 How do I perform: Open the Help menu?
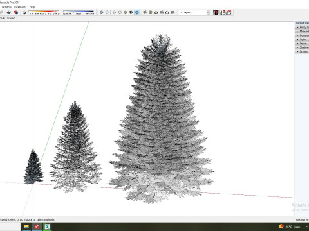coord(32,7)
